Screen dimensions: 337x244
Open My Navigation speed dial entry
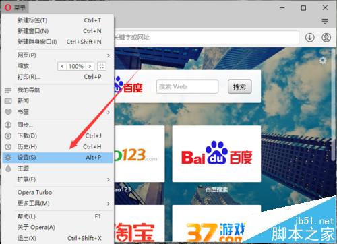[x=58, y=90]
